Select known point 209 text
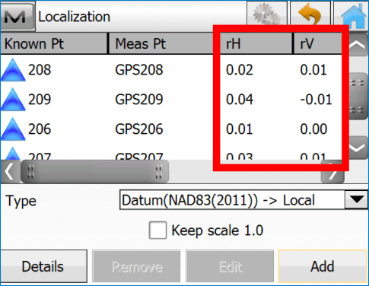The width and height of the screenshot is (369, 286). 40,100
